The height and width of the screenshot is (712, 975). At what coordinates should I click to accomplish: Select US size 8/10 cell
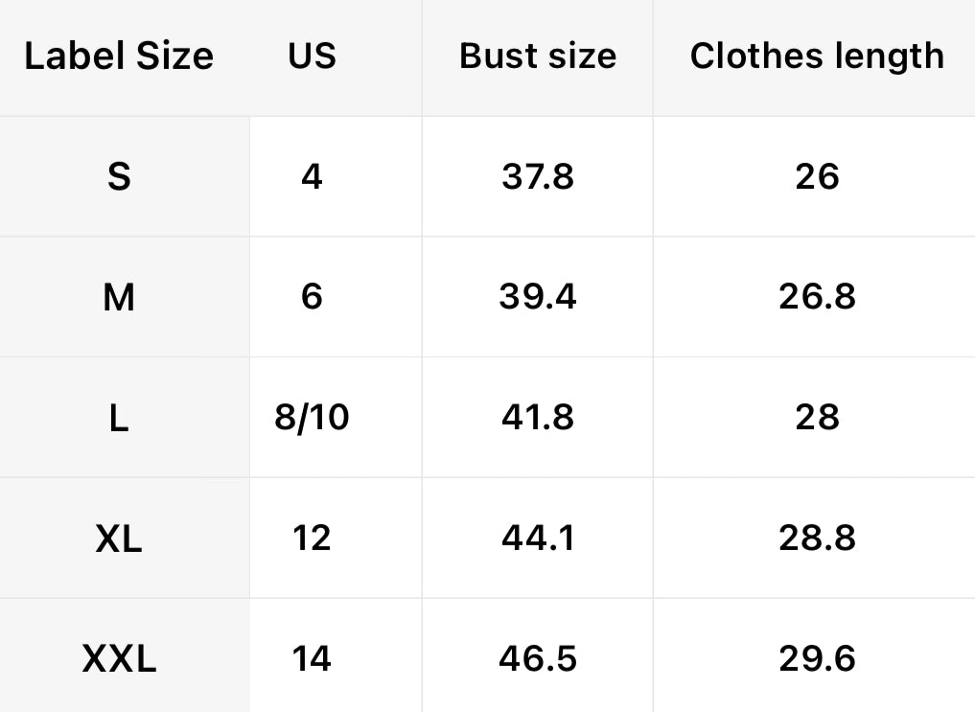[312, 418]
